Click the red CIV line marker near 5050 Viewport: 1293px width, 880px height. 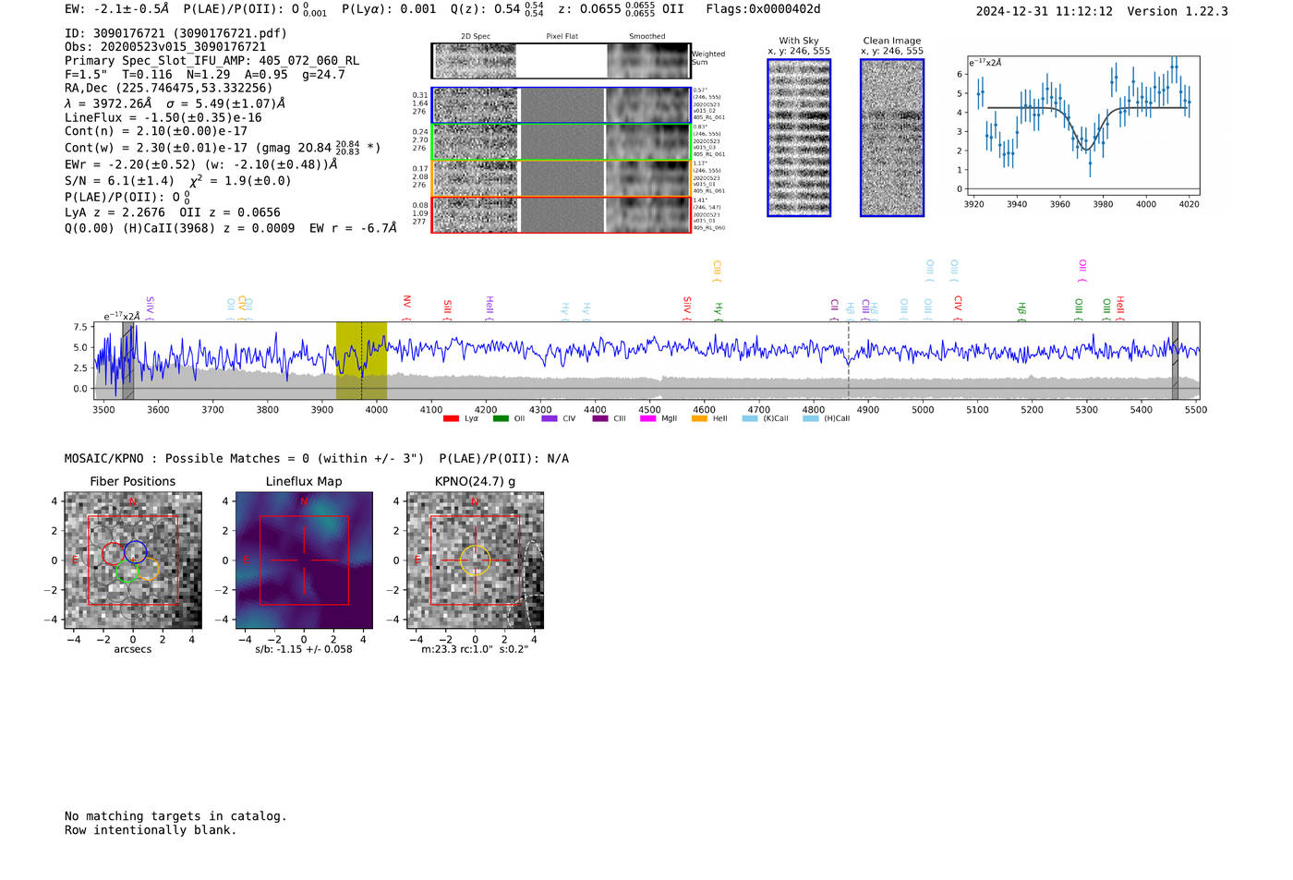(959, 304)
